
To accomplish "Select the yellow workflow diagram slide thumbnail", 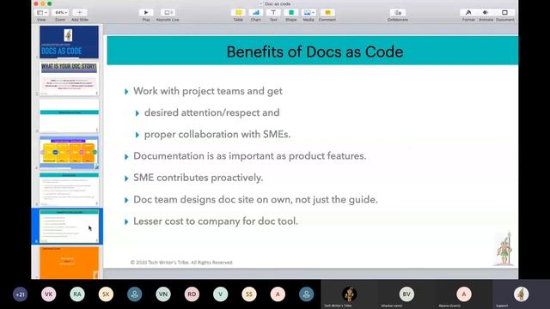I will click(x=69, y=153).
